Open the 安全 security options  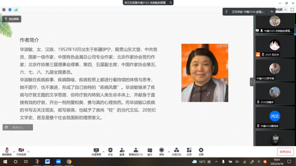(x=110, y=152)
